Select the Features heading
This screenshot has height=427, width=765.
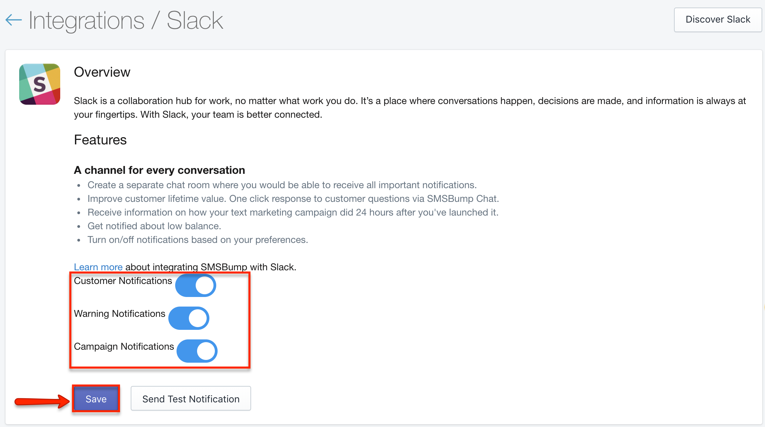click(x=100, y=140)
